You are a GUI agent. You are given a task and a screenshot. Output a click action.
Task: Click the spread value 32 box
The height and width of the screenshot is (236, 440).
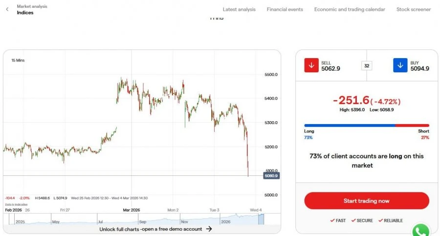(x=367, y=65)
